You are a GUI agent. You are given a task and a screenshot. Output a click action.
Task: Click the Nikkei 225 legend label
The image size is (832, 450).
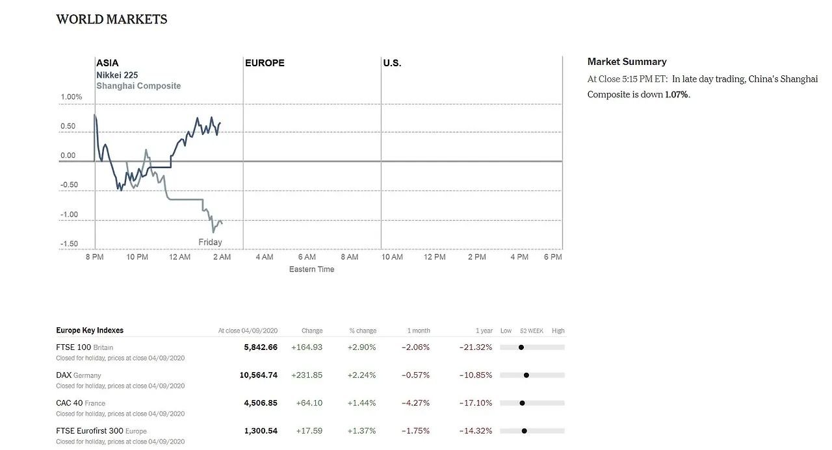pos(117,75)
